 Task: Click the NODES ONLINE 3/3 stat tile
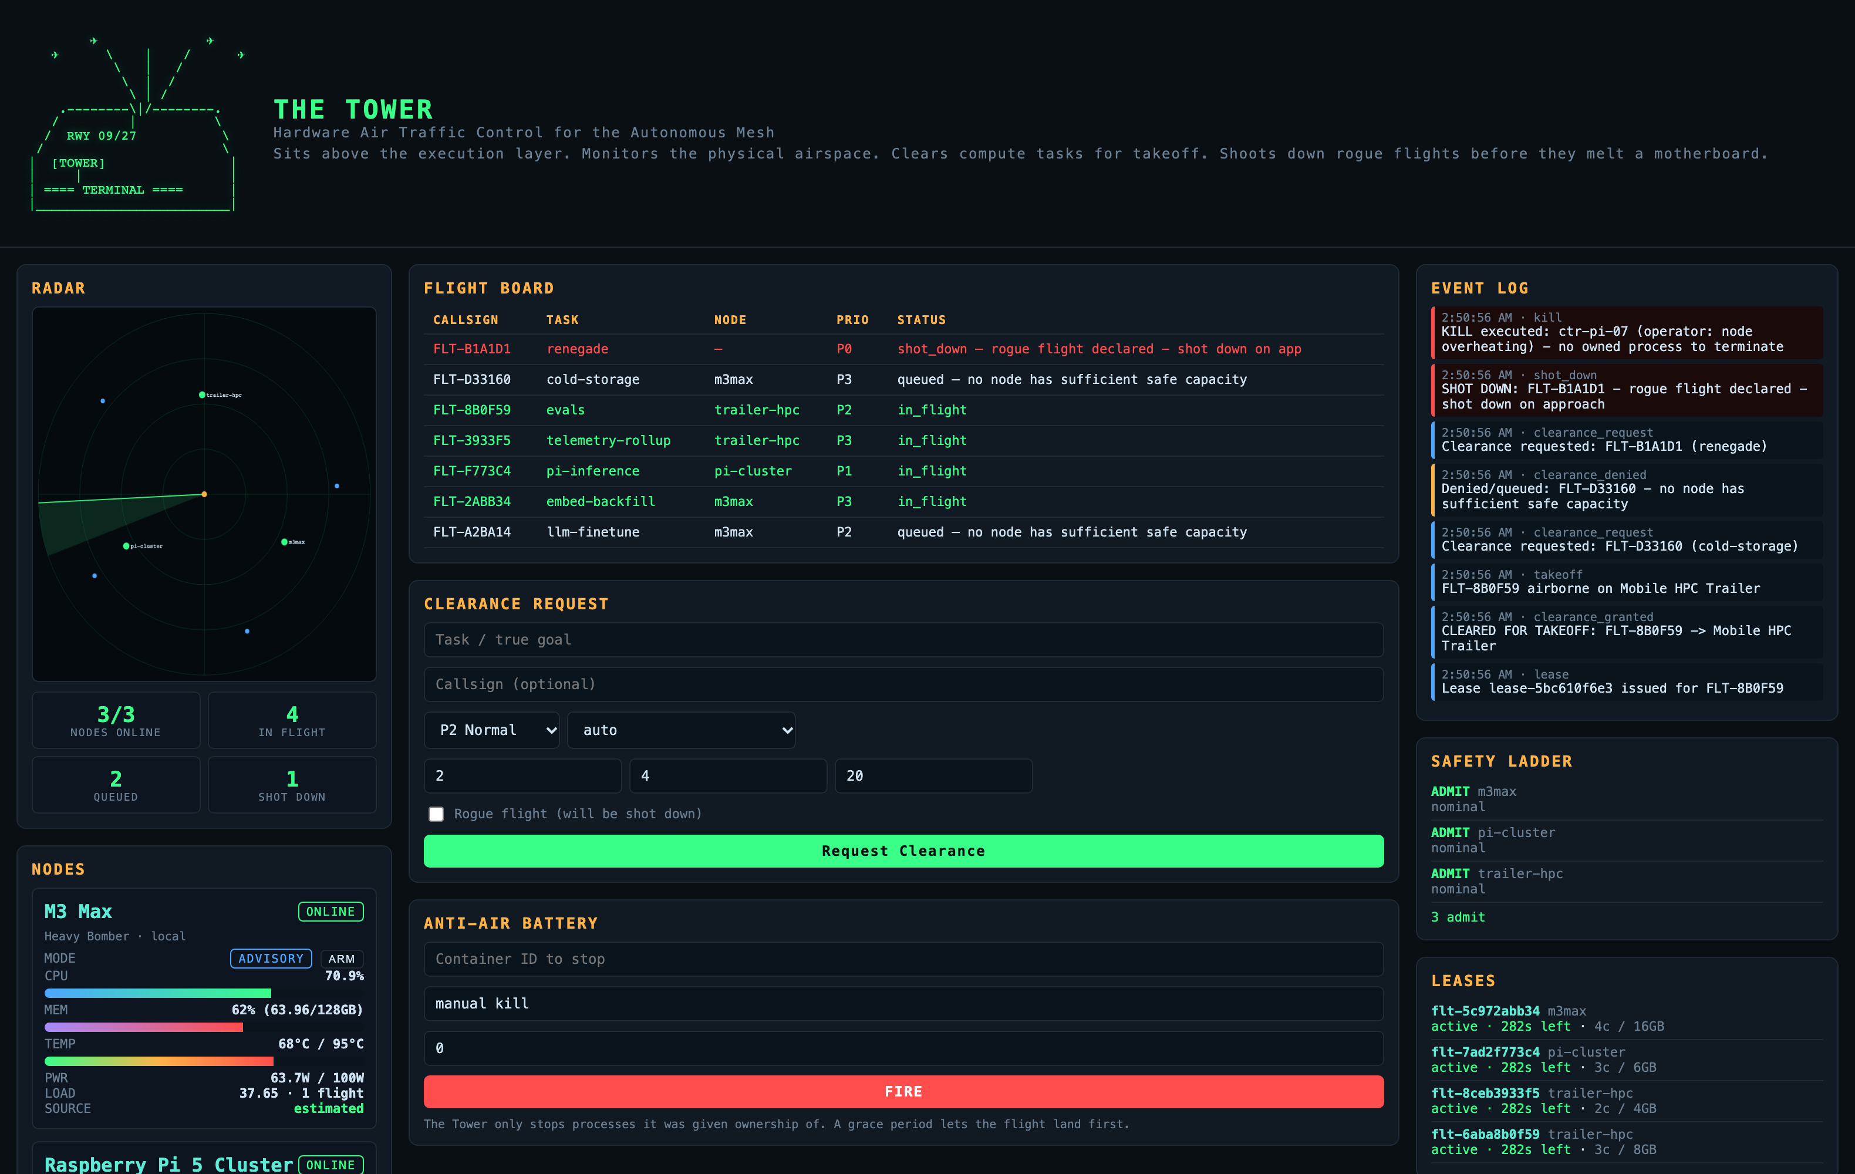coord(116,720)
